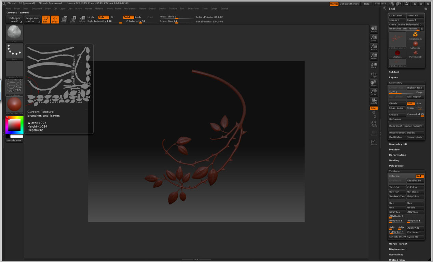433x262 pixels.
Task: Click the Zoom navigation icon
Action: click(x=374, y=38)
